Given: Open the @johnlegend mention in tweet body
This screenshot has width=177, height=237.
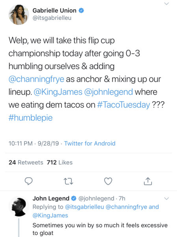Looking at the screenshot, I should [x=108, y=92].
